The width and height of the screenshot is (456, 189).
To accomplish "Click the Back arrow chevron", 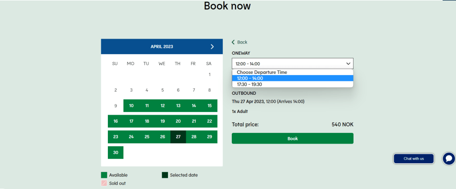I will (x=233, y=42).
